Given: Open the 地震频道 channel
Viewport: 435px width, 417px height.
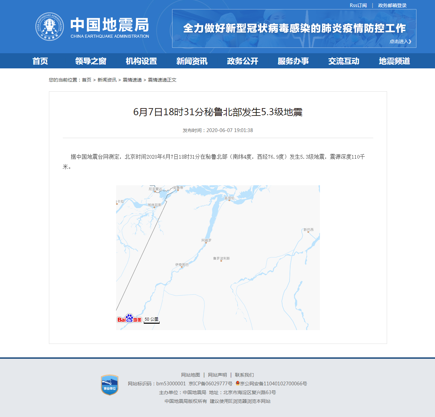Looking at the screenshot, I should point(394,61).
